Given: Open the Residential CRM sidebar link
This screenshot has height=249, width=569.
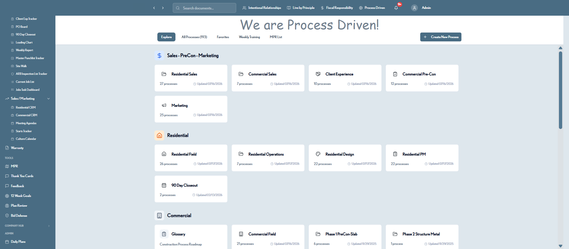Looking at the screenshot, I should (x=25, y=107).
